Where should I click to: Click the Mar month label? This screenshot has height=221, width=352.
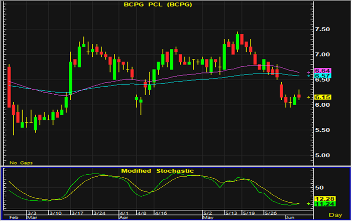[32, 217]
